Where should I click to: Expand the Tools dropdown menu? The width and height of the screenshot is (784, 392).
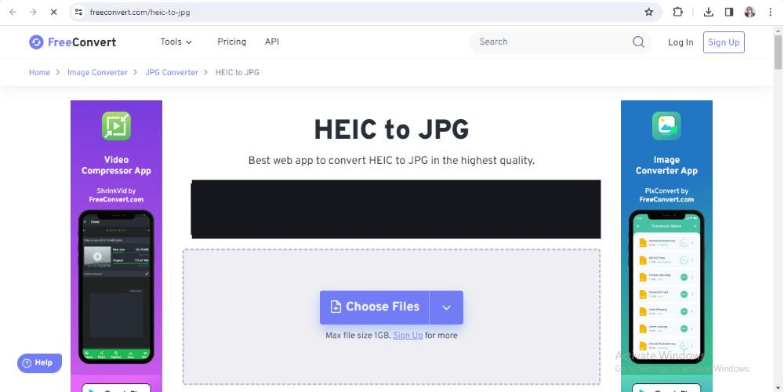click(176, 42)
